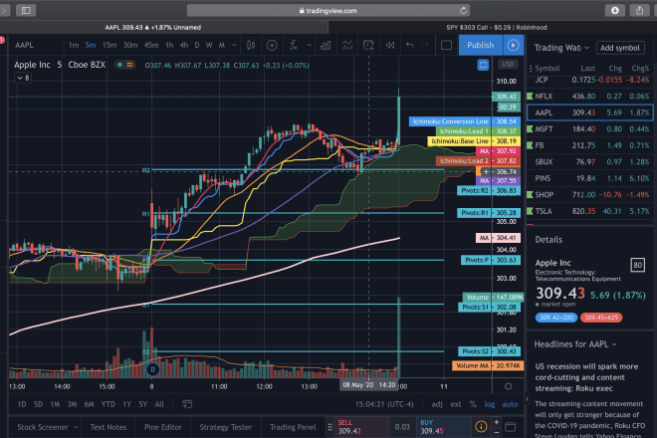Image resolution: width=657 pixels, height=438 pixels.
Task: Click the 80 badge in the Details panel
Action: (x=637, y=265)
